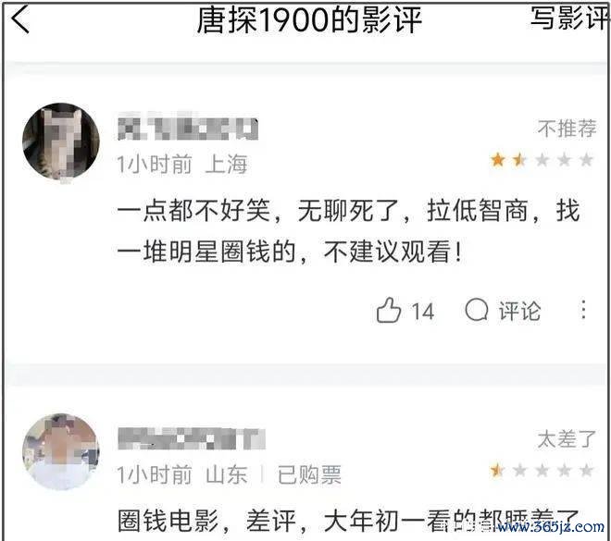Tap the 已购票 purchased ticket tag
Viewport: 611px width, 541px height.
pos(309,474)
